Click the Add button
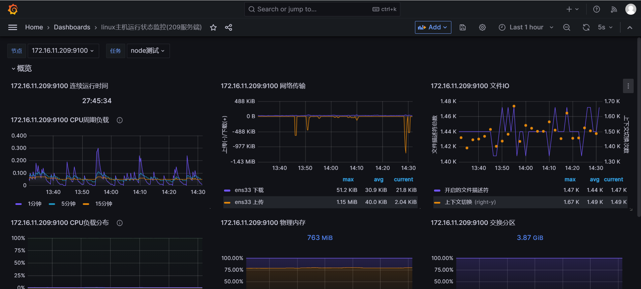The width and height of the screenshot is (641, 289). tap(433, 27)
